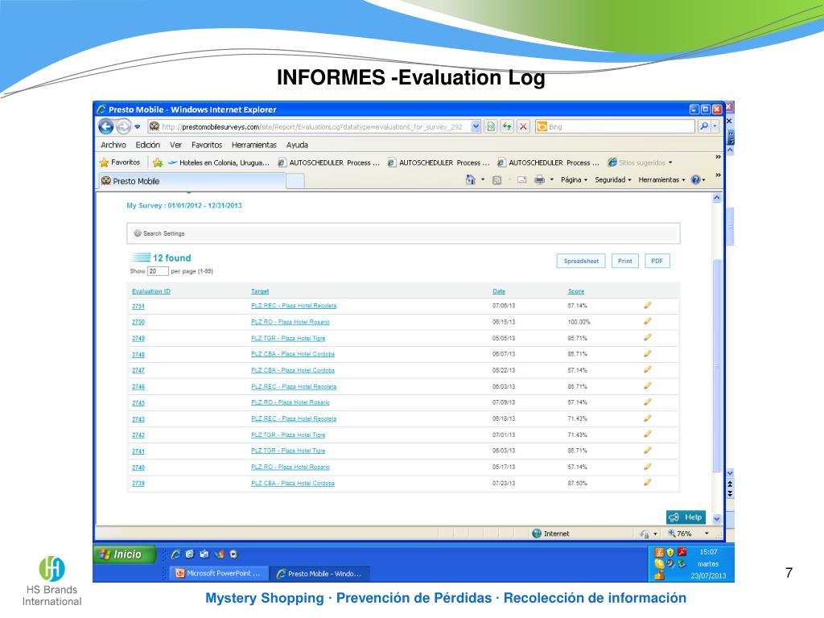Click the printer icon in command bar
Image resolution: width=824 pixels, height=618 pixels.
click(538, 180)
